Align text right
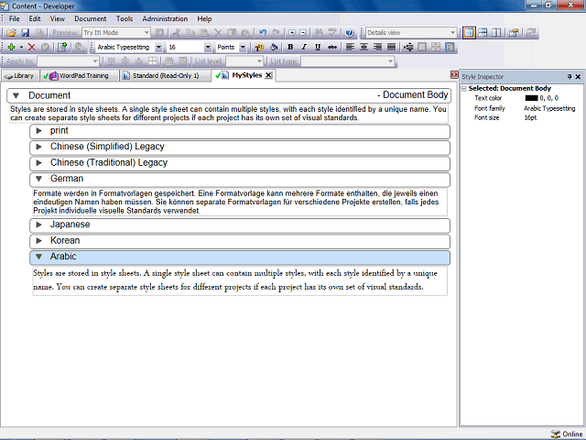 [377, 47]
